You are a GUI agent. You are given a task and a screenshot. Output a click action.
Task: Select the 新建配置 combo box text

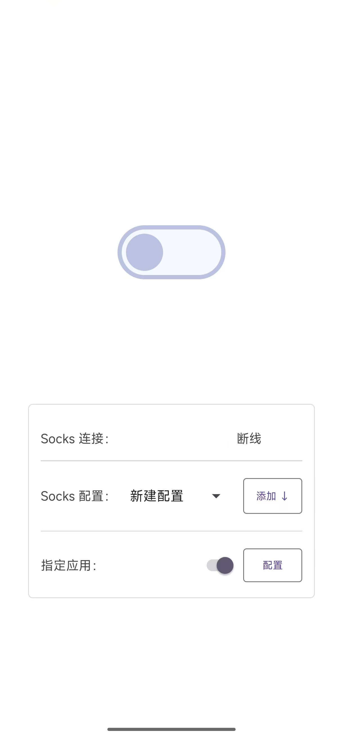157,496
